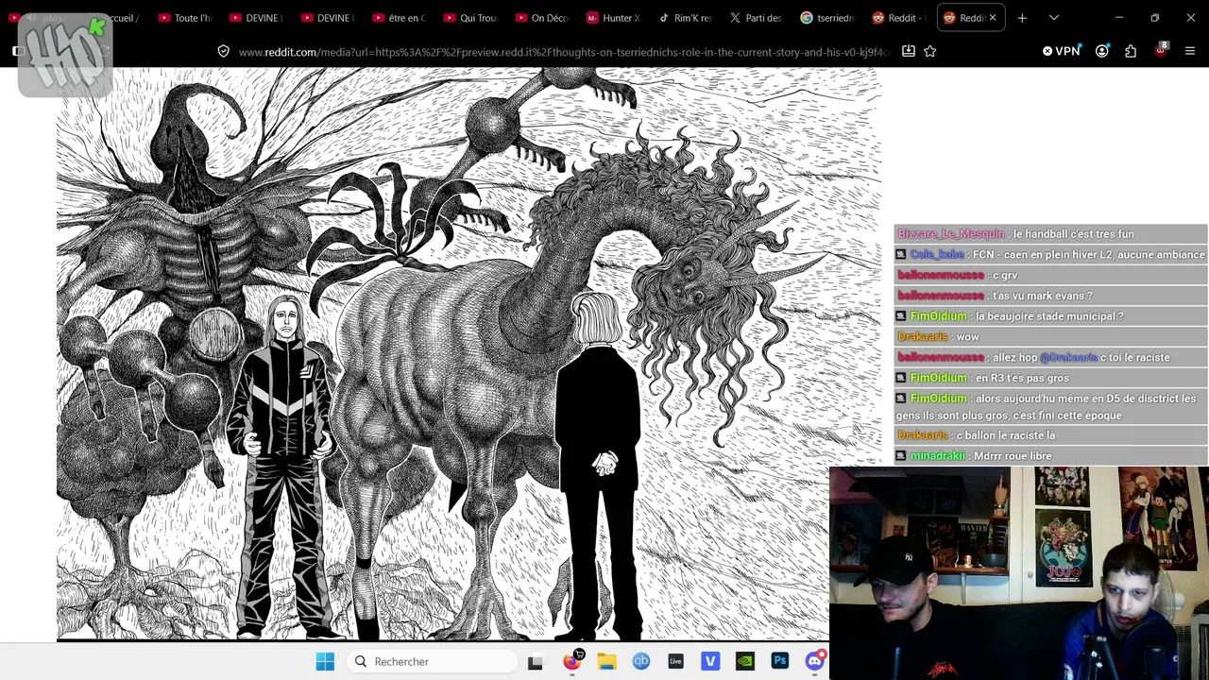
Task: Click chat message "Mdrrr roue libre"
Action: (x=1013, y=456)
